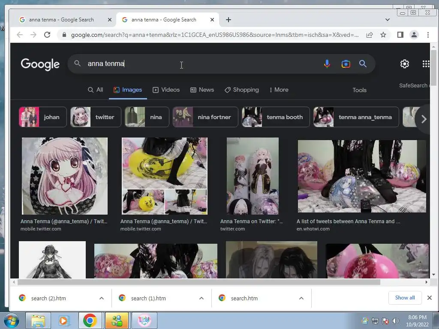Click Show all downloads

(x=405, y=298)
